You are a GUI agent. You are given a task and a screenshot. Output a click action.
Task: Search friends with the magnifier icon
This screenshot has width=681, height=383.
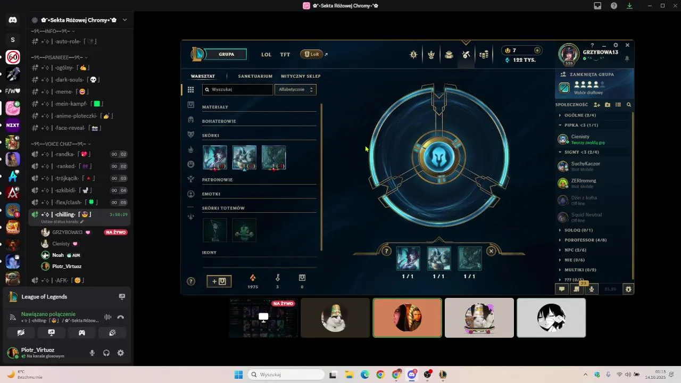[629, 105]
